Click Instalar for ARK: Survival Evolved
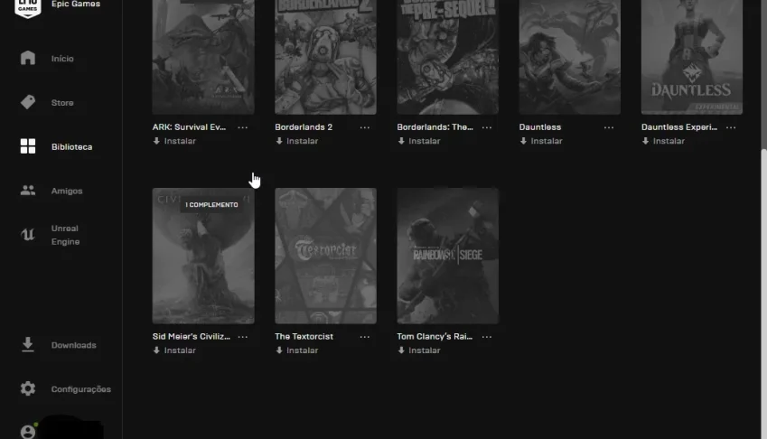This screenshot has height=439, width=767. click(x=180, y=141)
